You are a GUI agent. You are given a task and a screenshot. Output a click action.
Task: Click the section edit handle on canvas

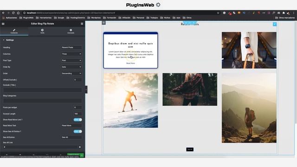point(190,23)
